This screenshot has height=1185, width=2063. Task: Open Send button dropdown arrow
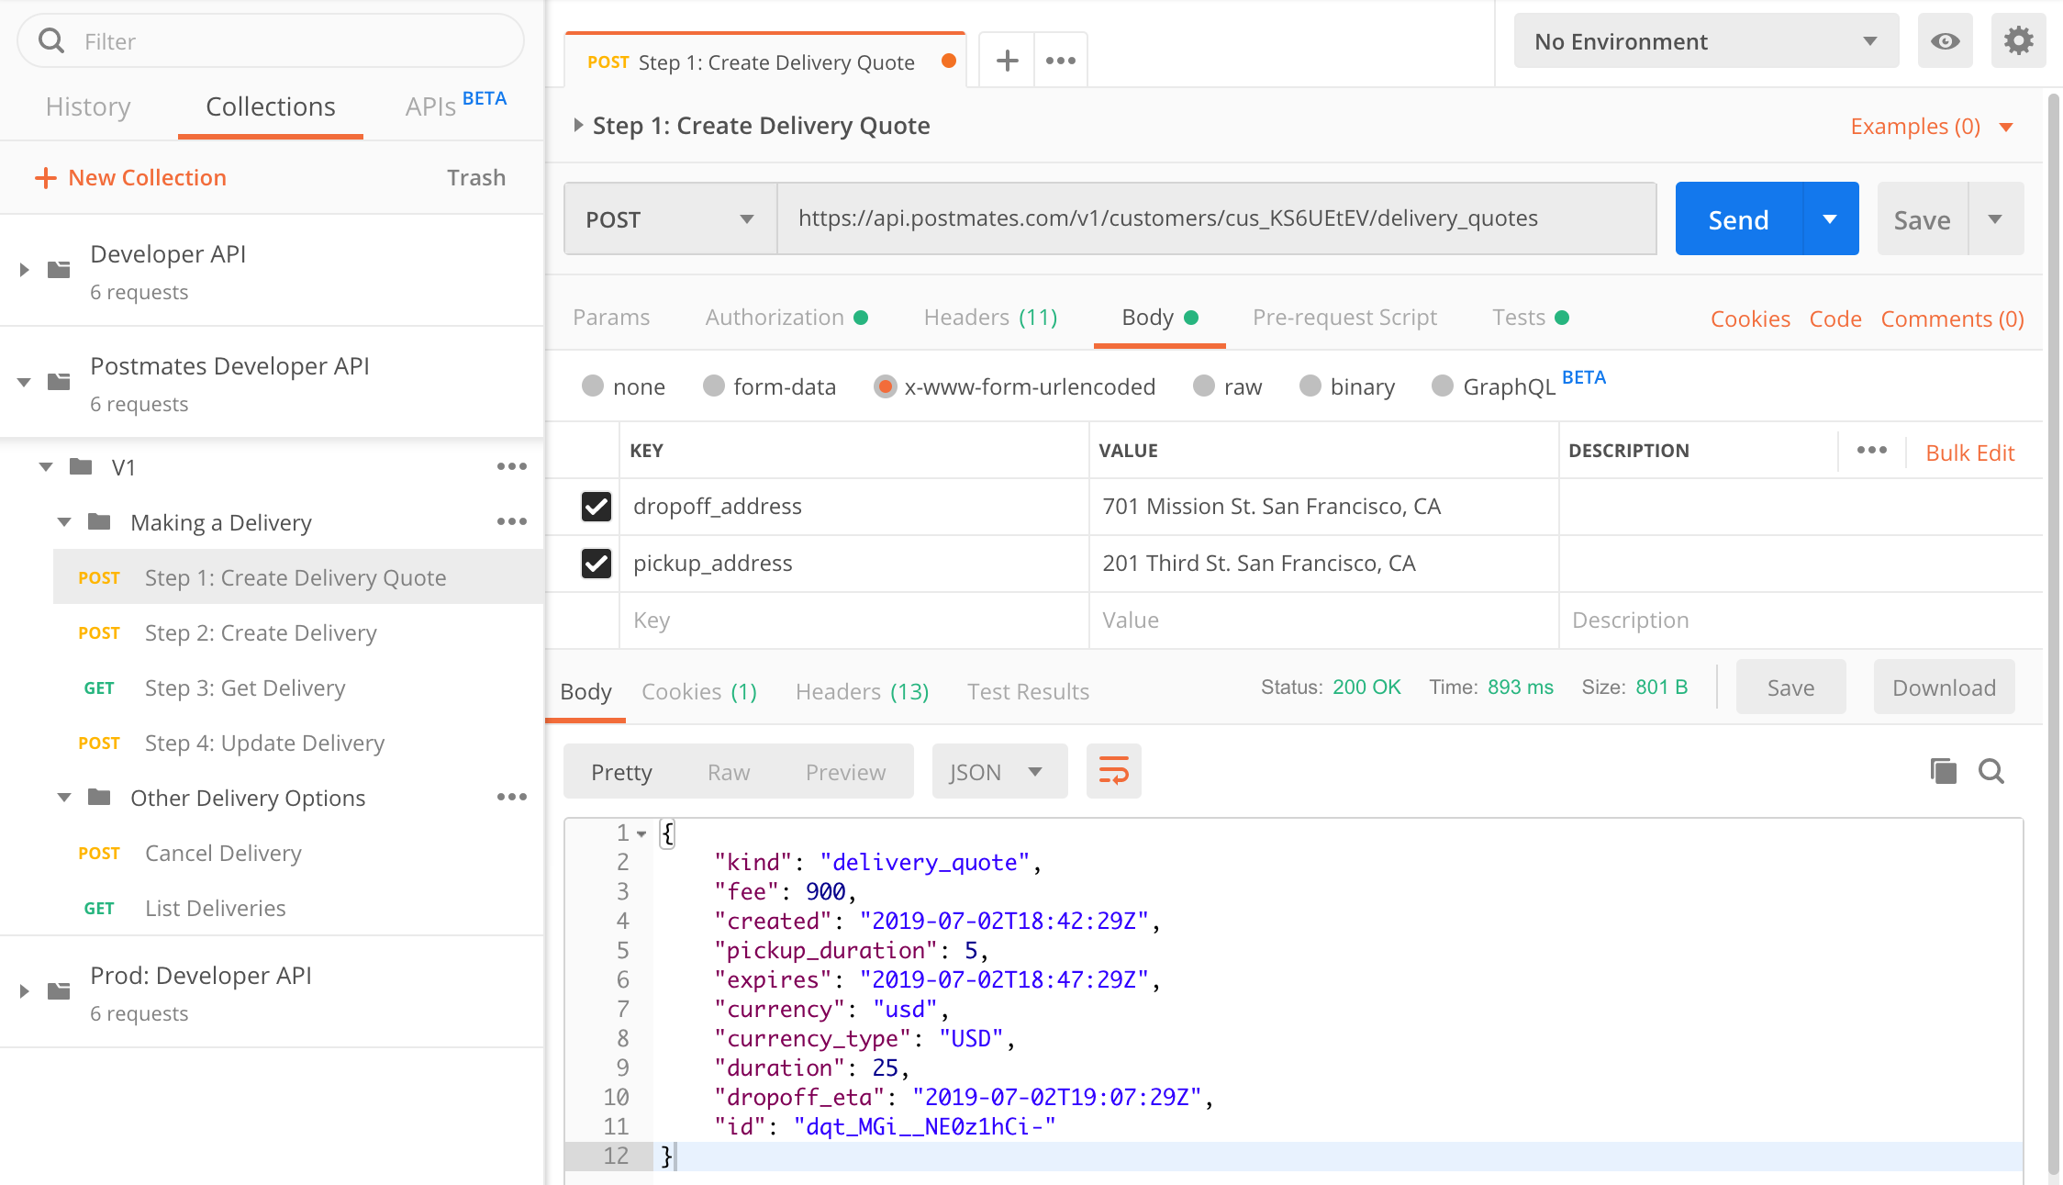1830,218
